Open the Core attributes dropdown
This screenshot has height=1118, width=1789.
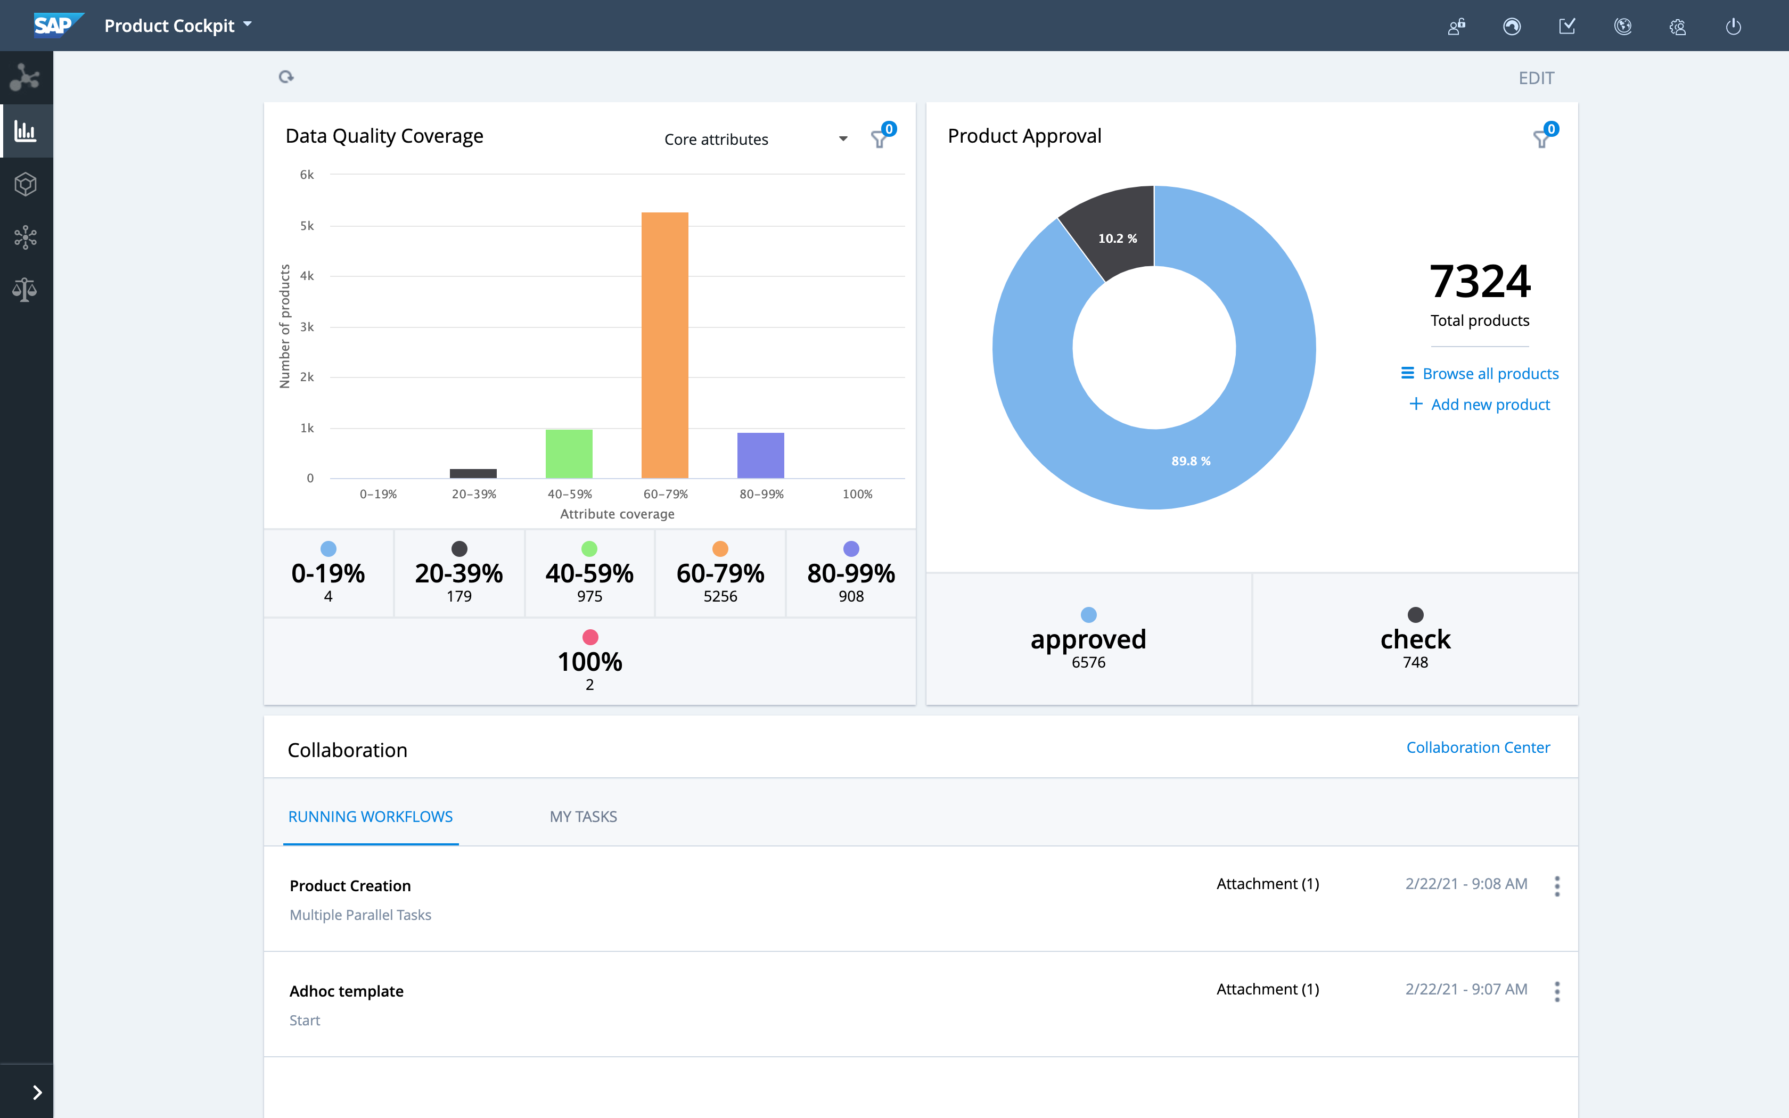tap(754, 139)
